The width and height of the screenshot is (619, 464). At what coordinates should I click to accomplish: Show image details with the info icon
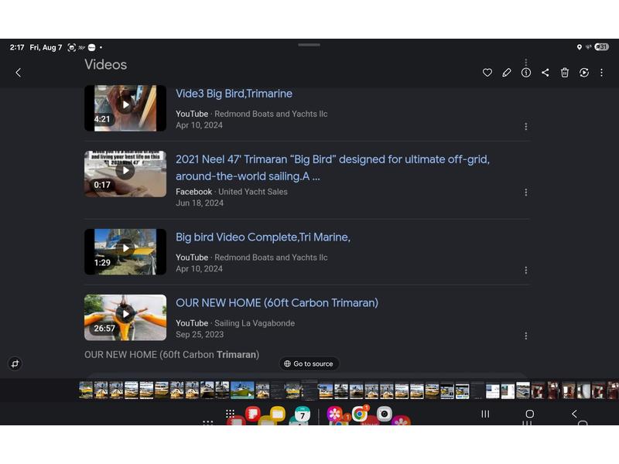point(526,73)
